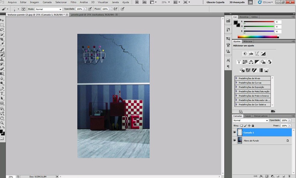This screenshot has height=178, width=296.
Task: Enable the lock transparent pixels toggle
Action: click(242, 125)
